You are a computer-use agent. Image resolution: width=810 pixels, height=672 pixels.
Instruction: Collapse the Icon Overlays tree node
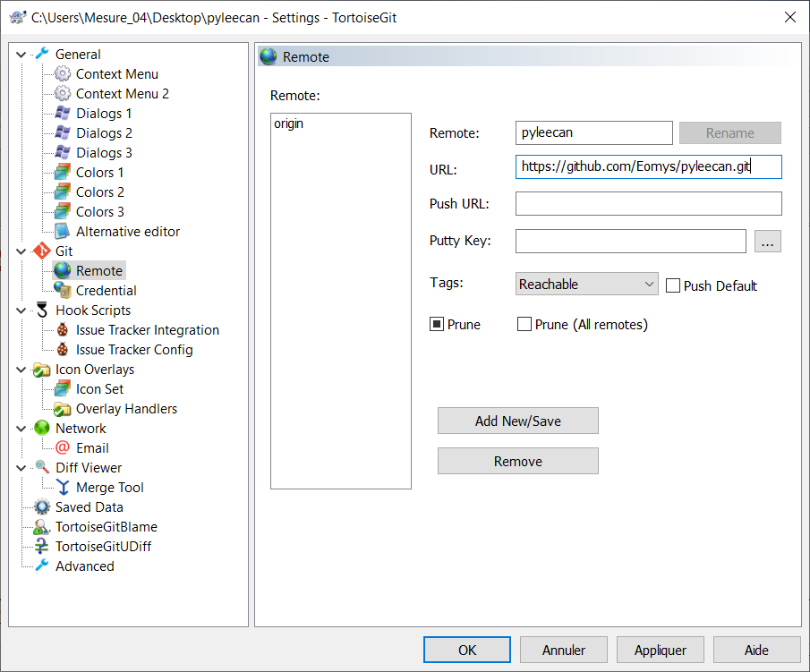coord(21,370)
